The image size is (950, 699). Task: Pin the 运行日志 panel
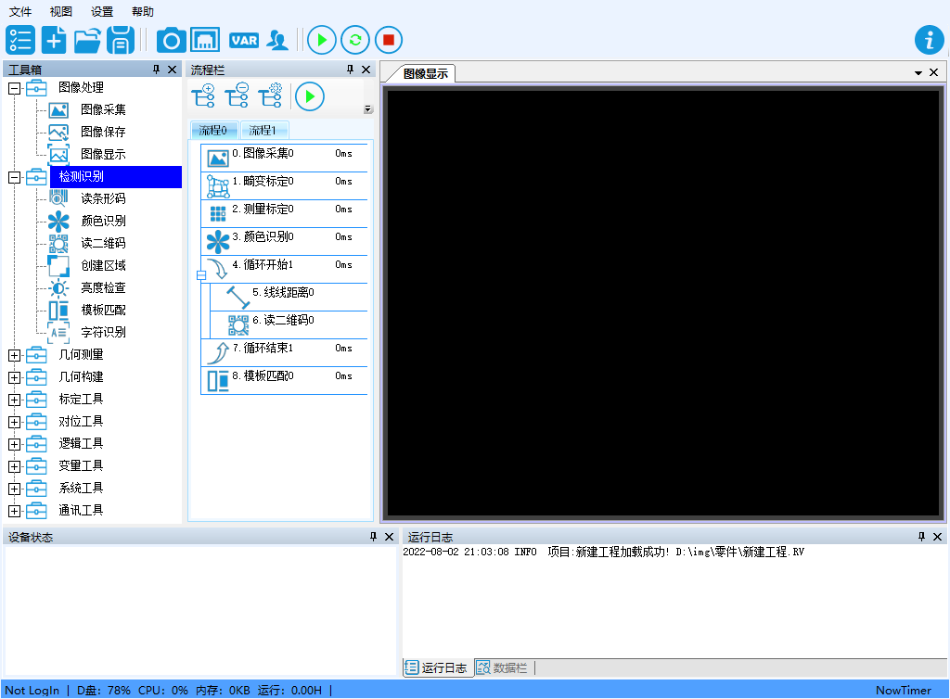(921, 537)
